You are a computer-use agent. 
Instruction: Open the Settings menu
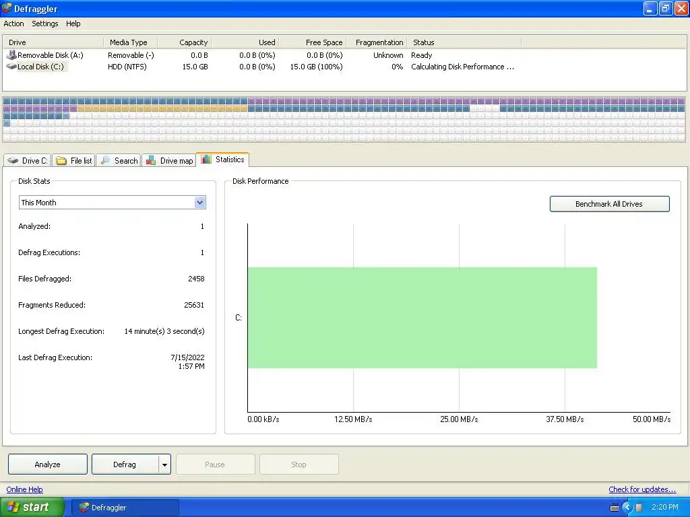(x=45, y=24)
